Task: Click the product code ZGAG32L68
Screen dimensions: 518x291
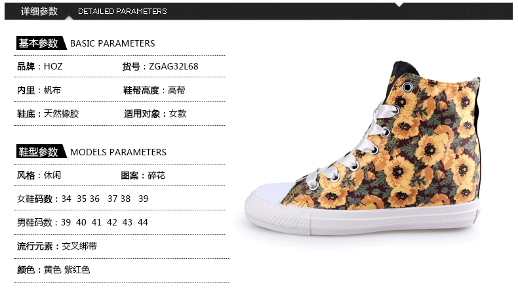Action: [x=174, y=66]
